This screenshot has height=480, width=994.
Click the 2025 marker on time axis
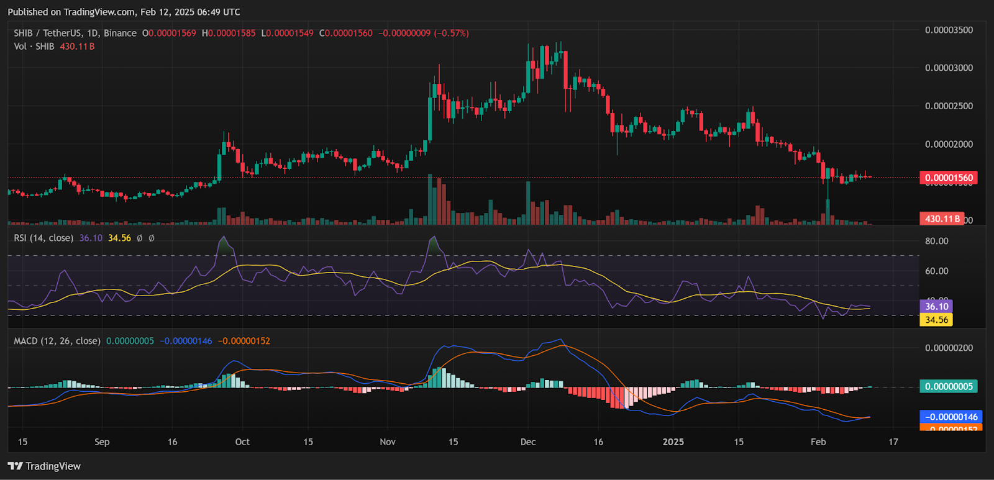click(673, 442)
